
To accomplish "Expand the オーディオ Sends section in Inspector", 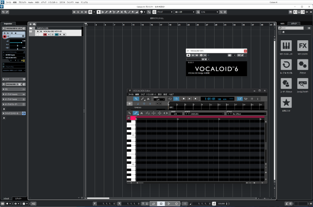I will click(14, 99).
